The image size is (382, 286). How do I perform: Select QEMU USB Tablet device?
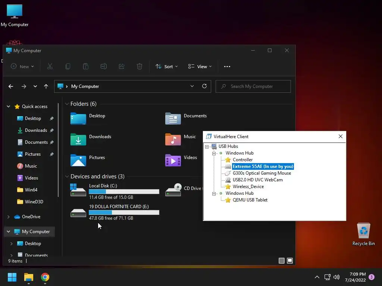250,200
